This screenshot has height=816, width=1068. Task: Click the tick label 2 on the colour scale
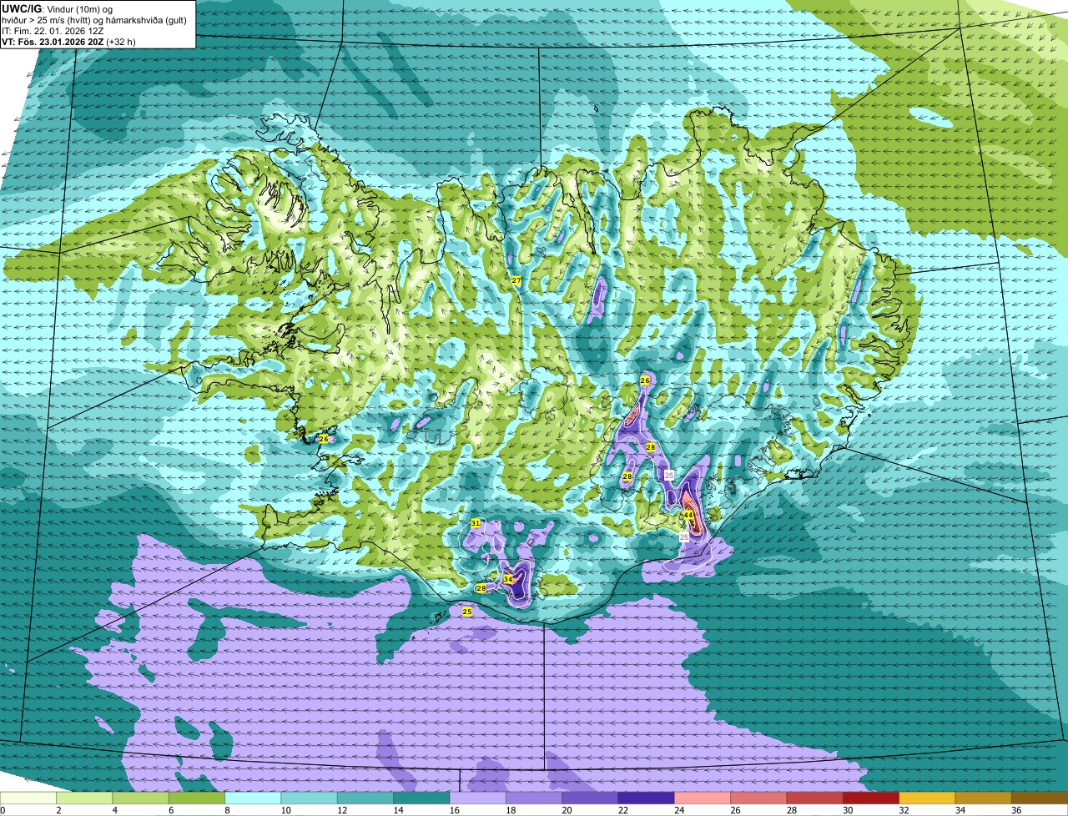(58, 810)
